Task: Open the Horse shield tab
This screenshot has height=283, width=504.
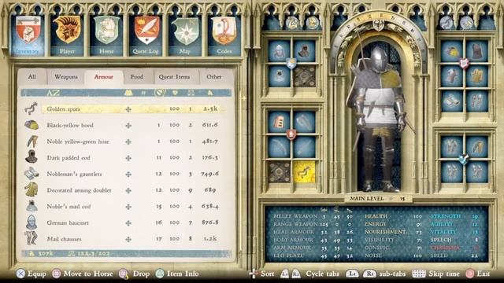Action: click(x=106, y=35)
